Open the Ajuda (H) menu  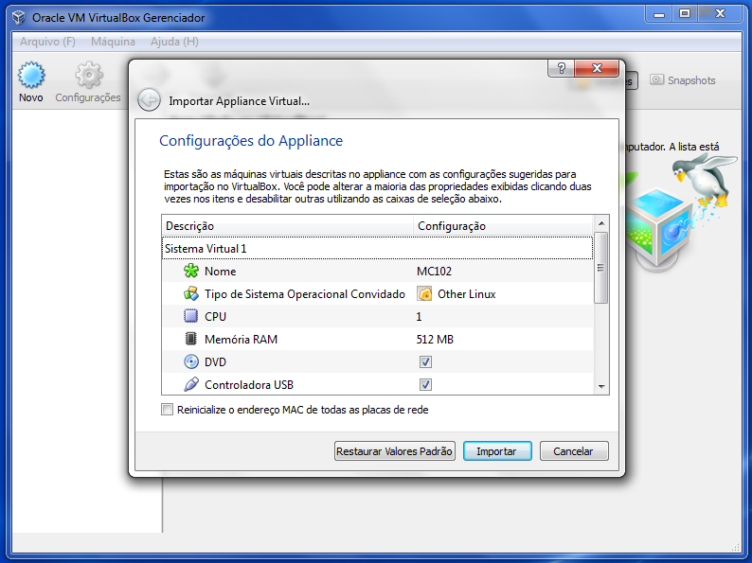click(174, 42)
